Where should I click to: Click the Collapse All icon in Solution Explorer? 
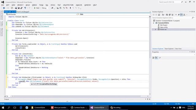[x=170, y=15]
